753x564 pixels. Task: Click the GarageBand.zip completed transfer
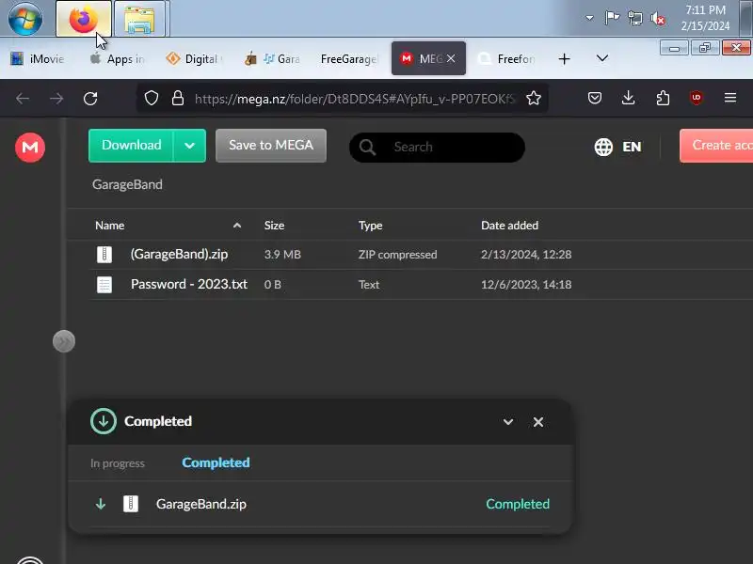pyautogui.click(x=320, y=504)
